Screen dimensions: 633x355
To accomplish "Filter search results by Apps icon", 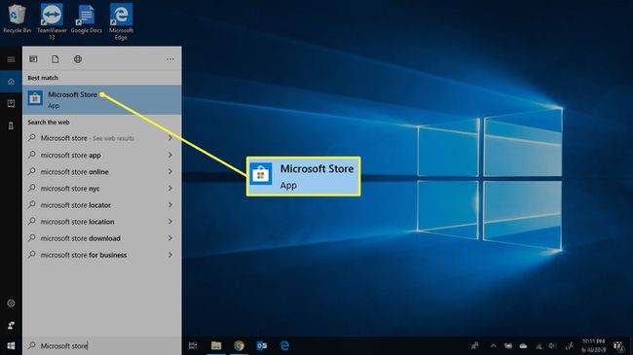I will [x=33, y=59].
